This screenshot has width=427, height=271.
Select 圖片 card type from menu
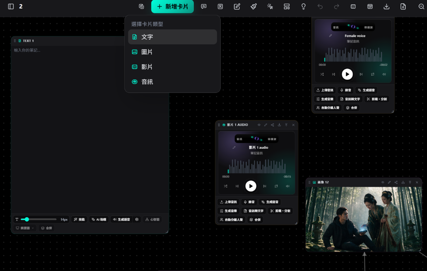[x=172, y=52]
